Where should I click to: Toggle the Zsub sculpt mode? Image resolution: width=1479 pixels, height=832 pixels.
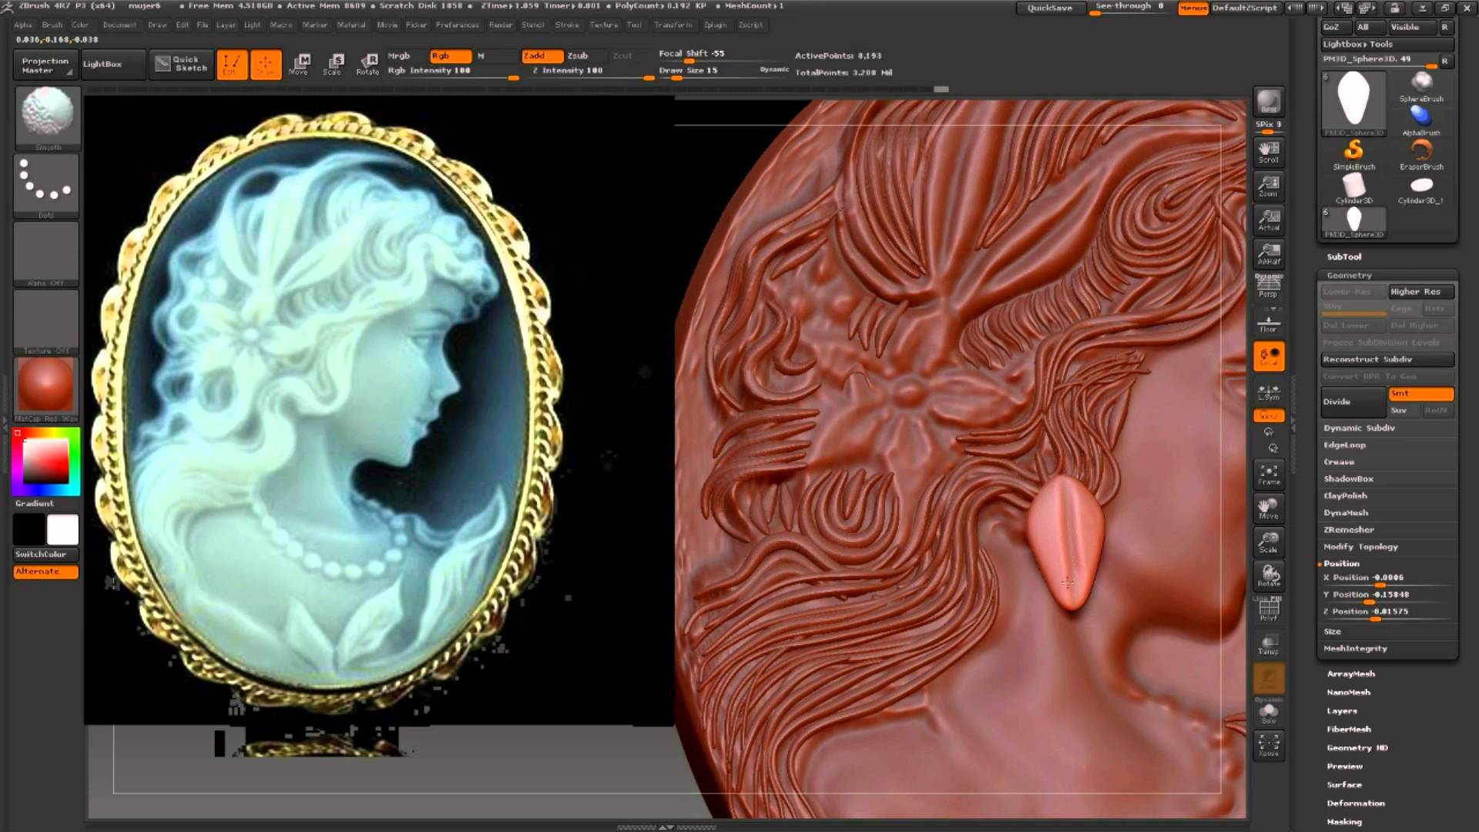pyautogui.click(x=578, y=55)
